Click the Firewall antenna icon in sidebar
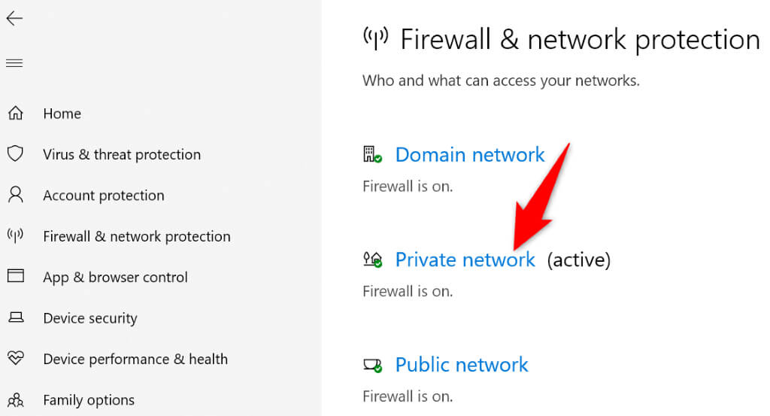The image size is (770, 416). [x=15, y=236]
